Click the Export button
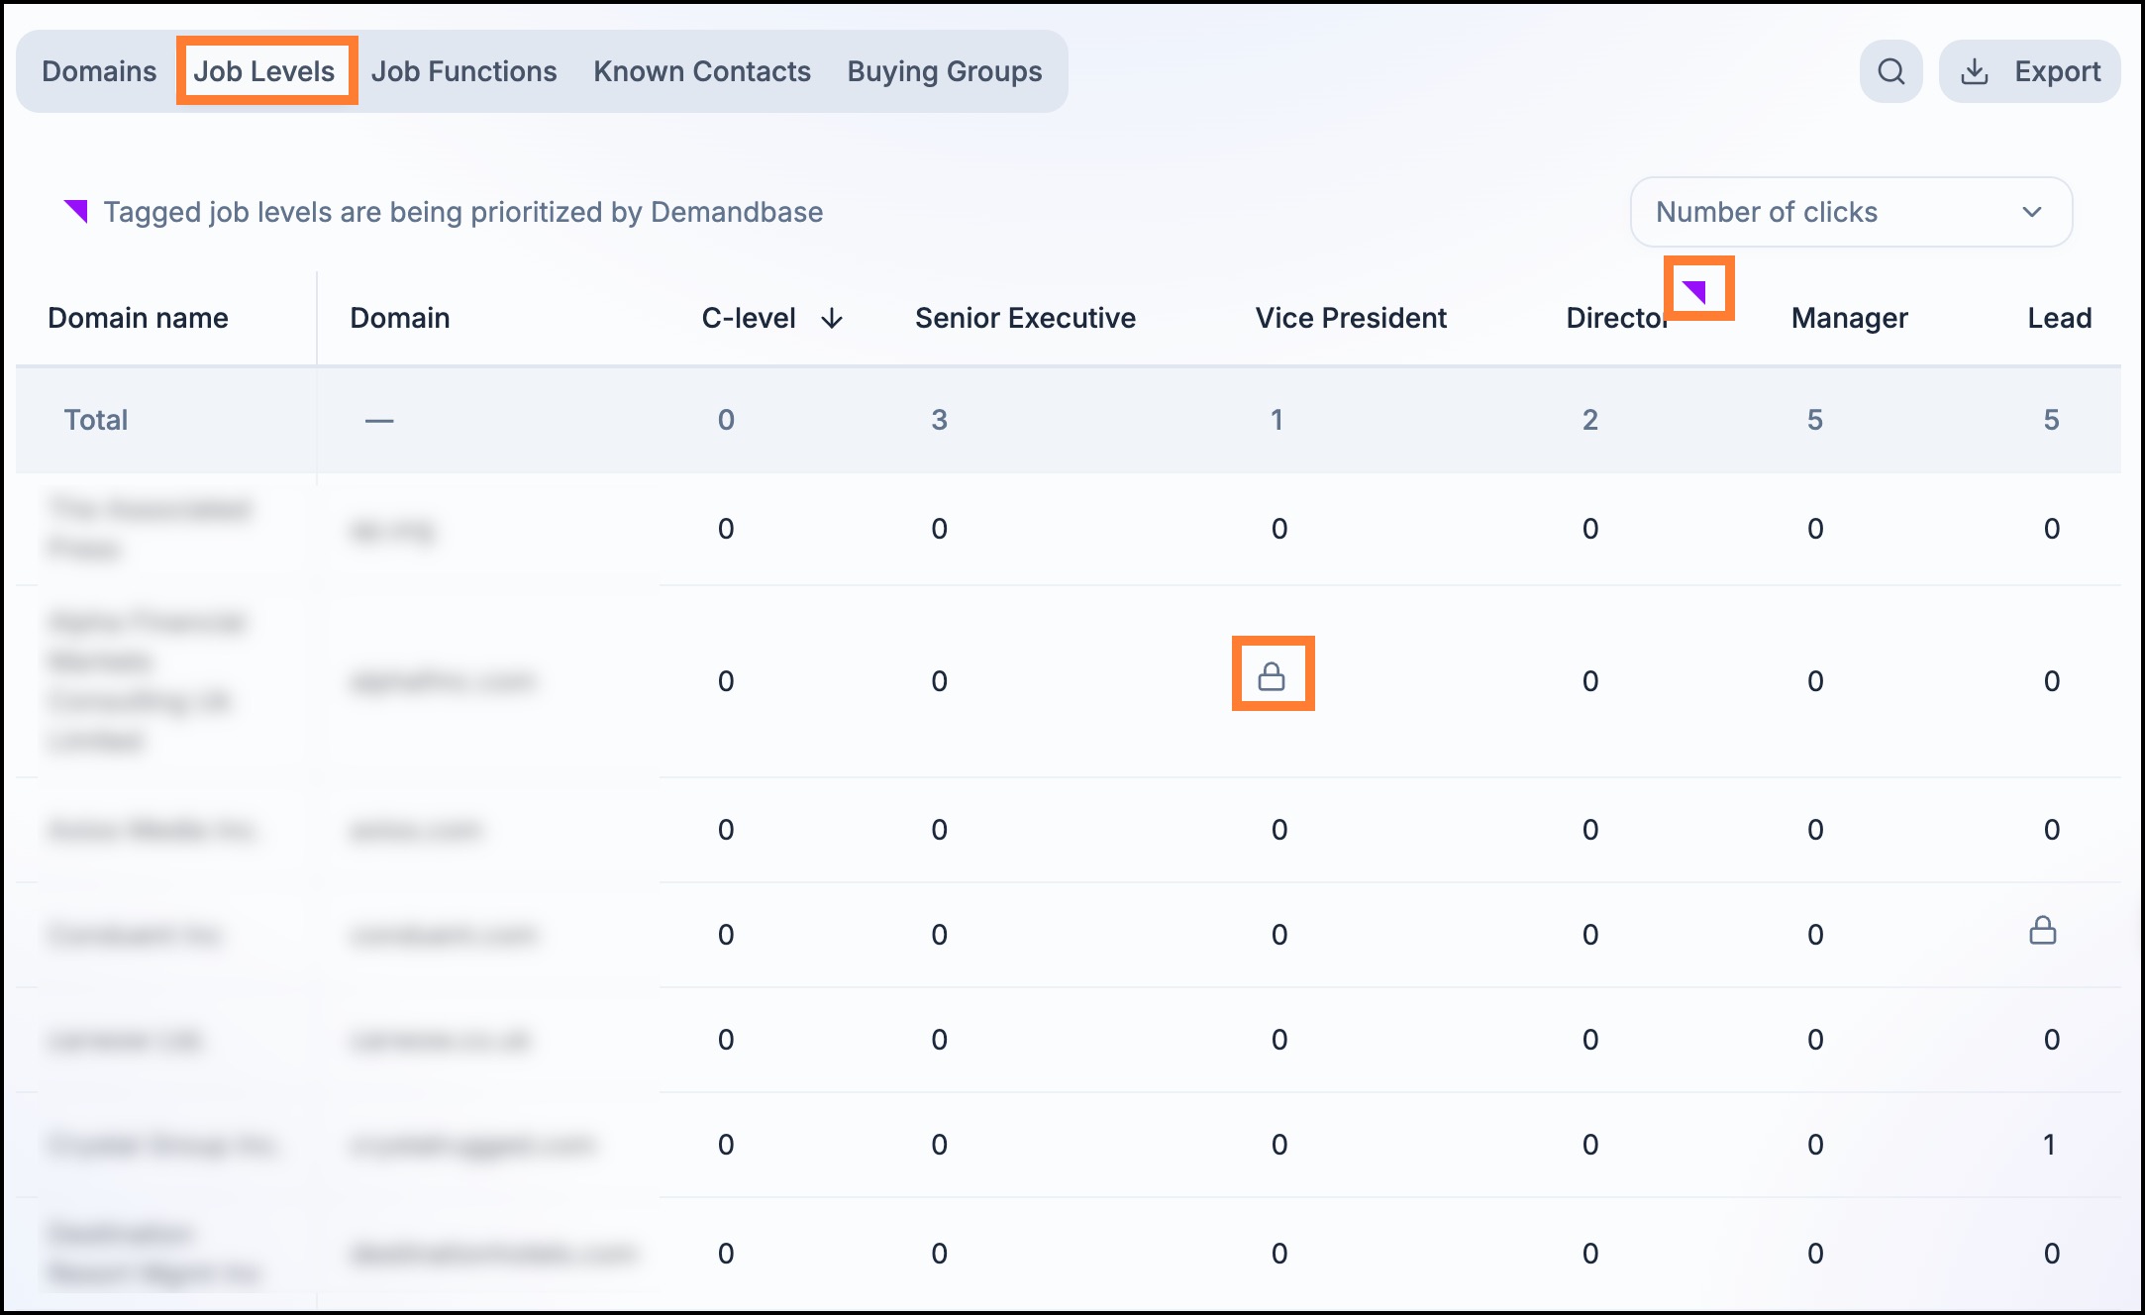Image resolution: width=2145 pixels, height=1315 pixels. pyautogui.click(x=2029, y=71)
